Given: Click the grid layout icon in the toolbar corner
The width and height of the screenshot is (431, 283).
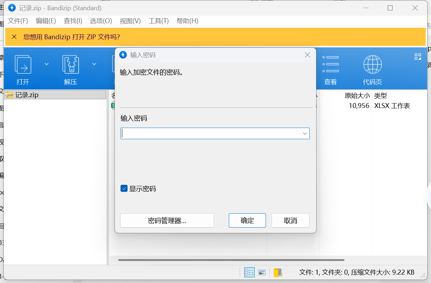Looking at the screenshot, I should 418,57.
